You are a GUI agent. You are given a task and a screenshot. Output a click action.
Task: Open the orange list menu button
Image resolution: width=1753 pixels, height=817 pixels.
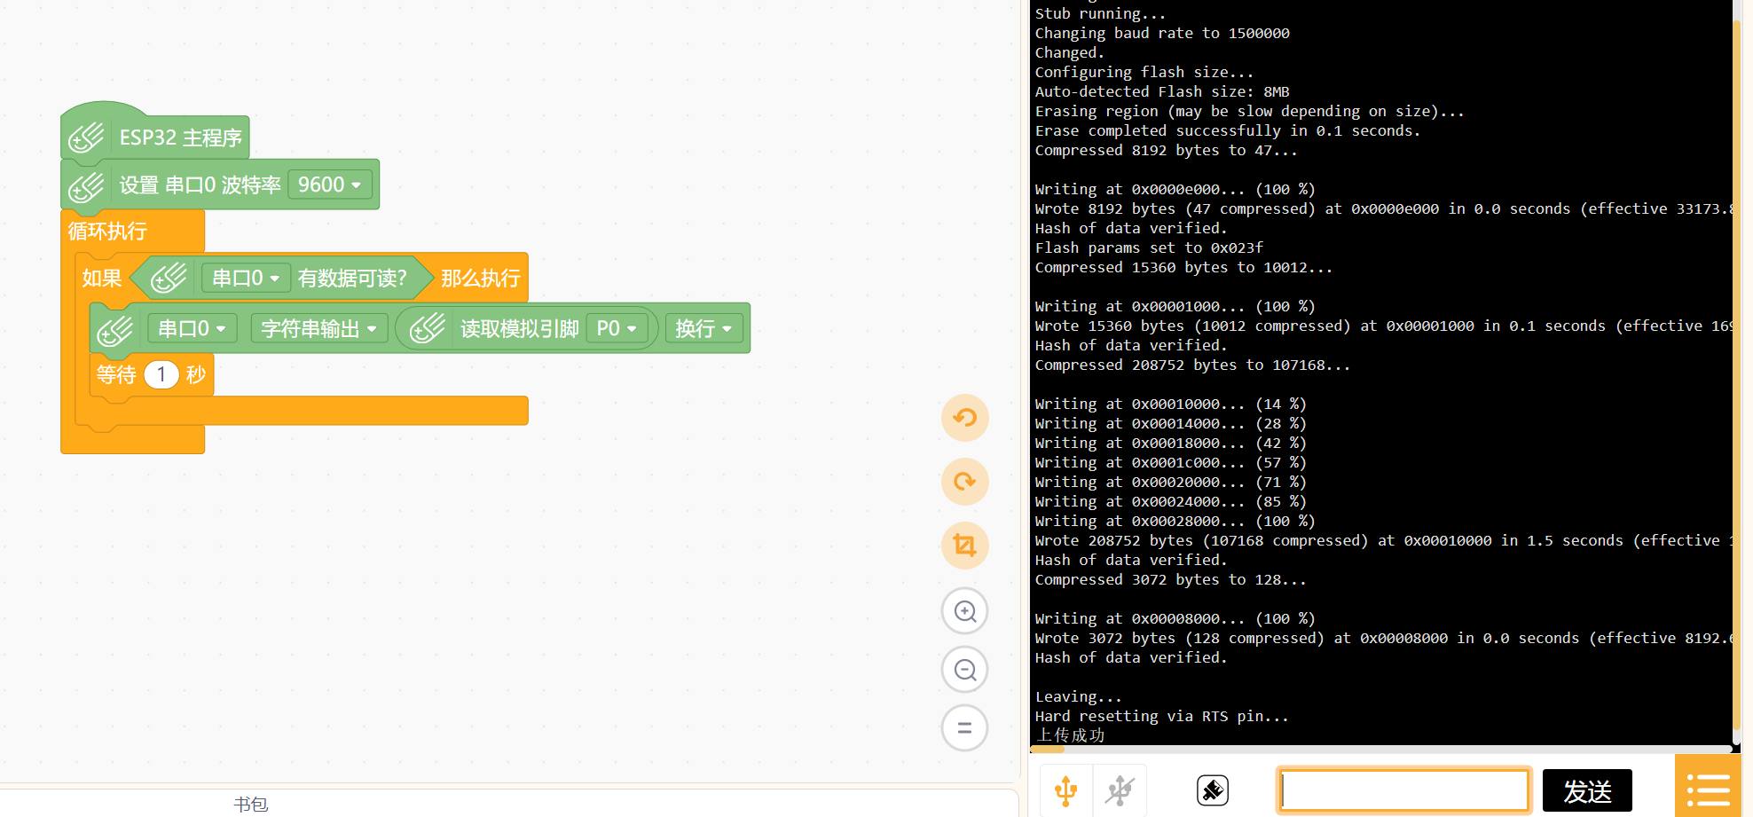click(x=1708, y=787)
